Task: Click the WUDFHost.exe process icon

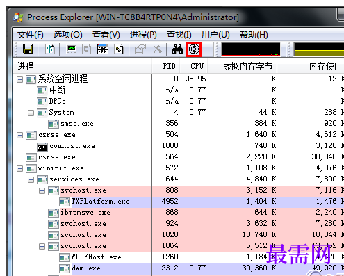Action: point(65,257)
